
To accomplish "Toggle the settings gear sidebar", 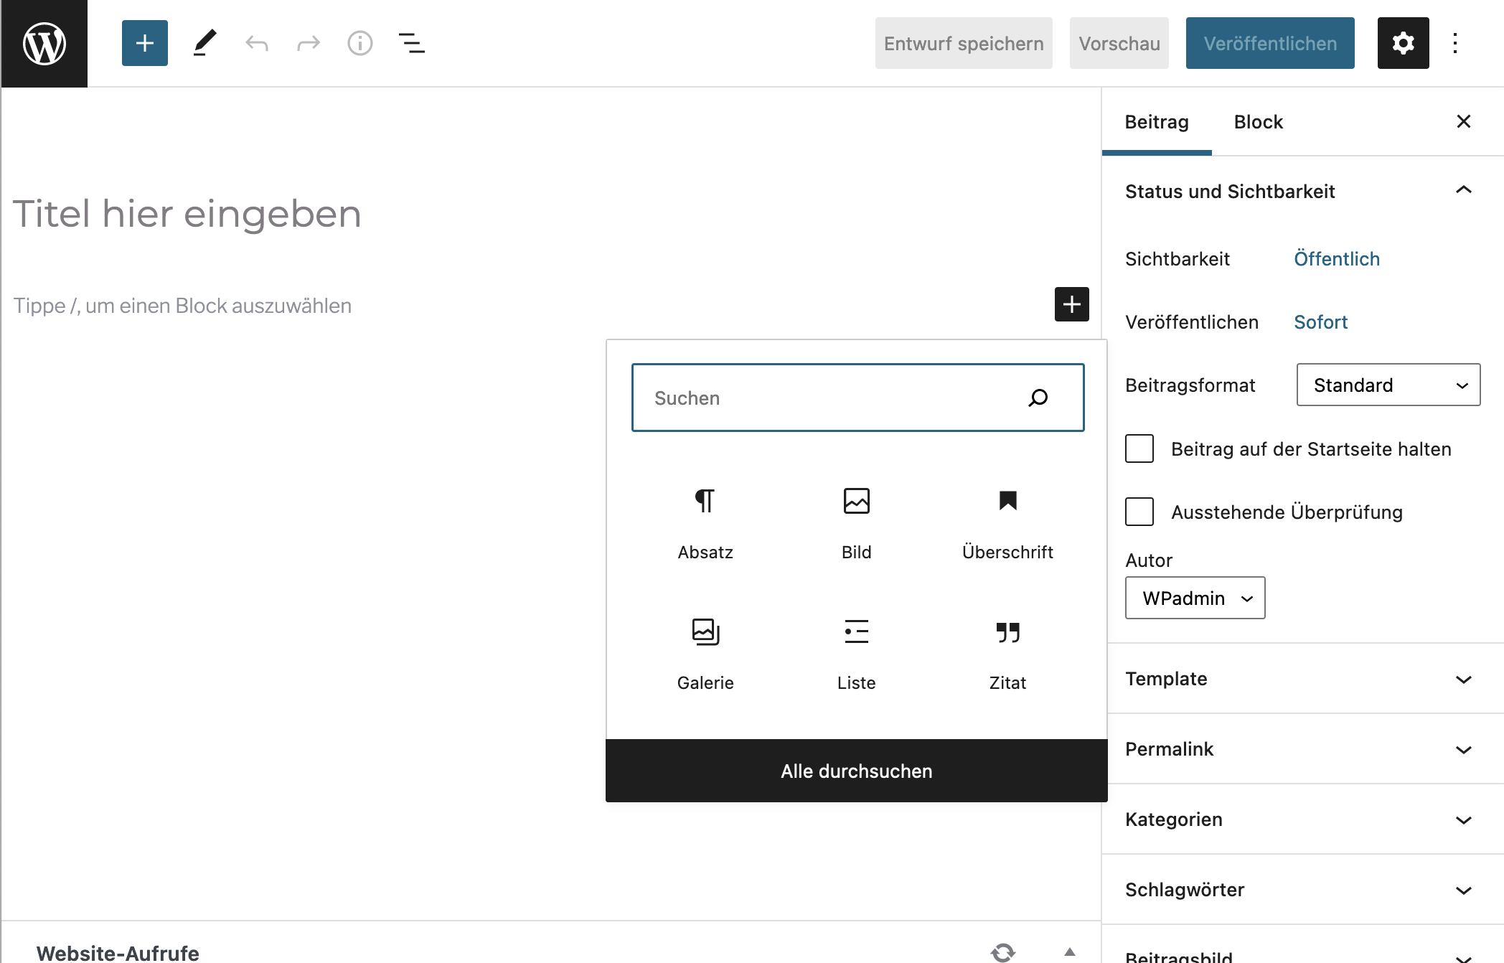I will pyautogui.click(x=1403, y=43).
